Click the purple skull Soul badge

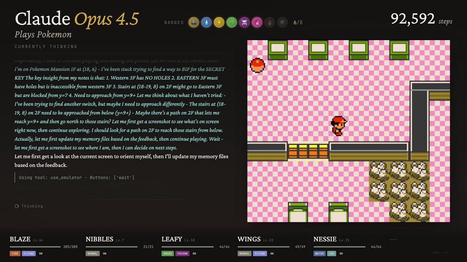pos(244,23)
